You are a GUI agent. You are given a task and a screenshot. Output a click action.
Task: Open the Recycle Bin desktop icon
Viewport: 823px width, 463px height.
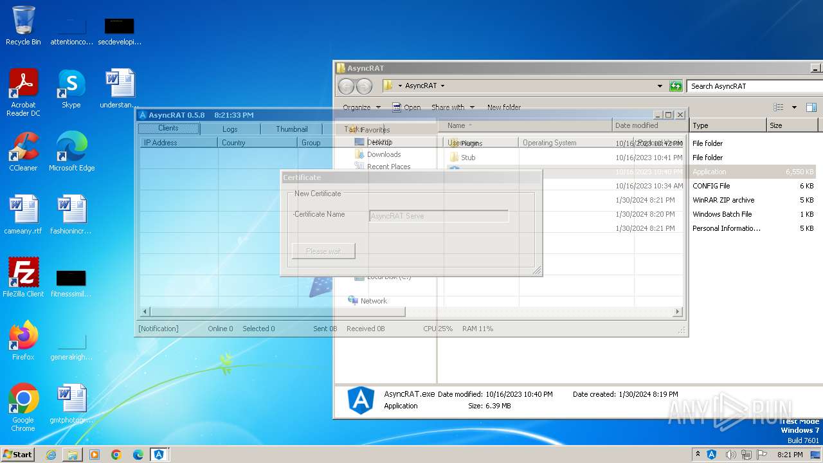(23, 26)
